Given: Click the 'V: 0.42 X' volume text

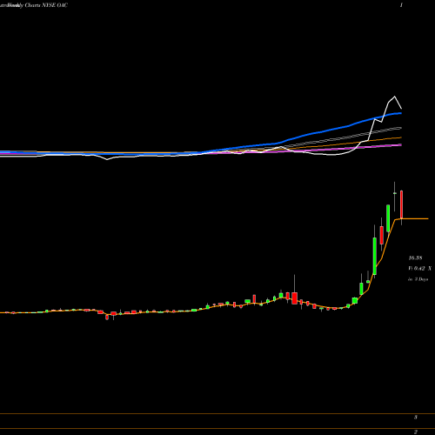Looking at the screenshot, I should [419, 269].
